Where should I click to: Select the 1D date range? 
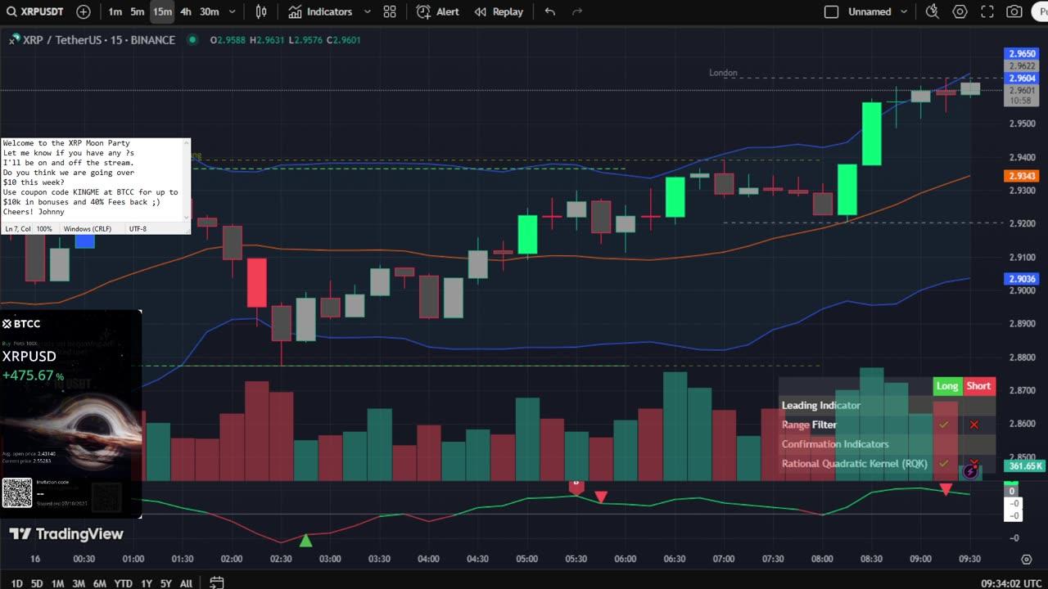[17, 583]
